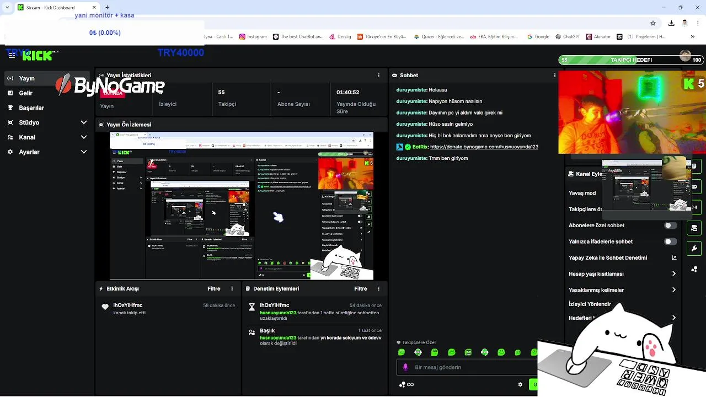Screen dimensions: 706x397
Task: Click husnuoyunda123 in the Başlık moderation entry
Action: (x=279, y=337)
